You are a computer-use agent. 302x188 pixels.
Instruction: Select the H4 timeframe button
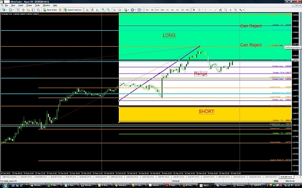(x=173, y=10)
